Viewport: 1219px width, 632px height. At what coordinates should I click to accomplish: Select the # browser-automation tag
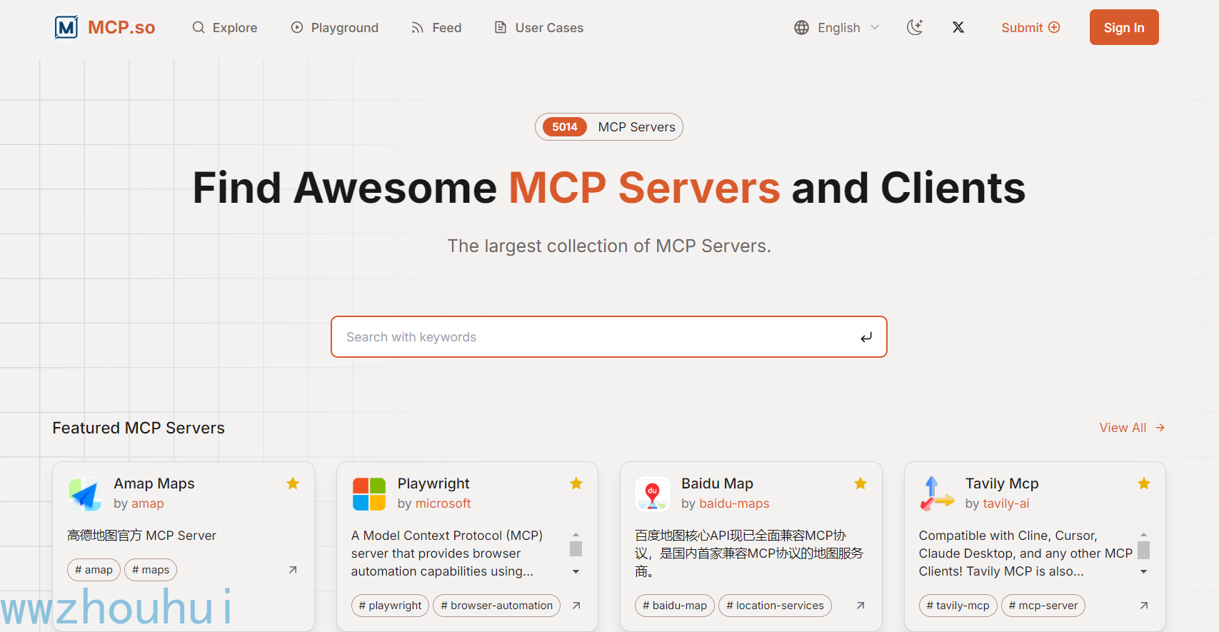click(x=496, y=606)
